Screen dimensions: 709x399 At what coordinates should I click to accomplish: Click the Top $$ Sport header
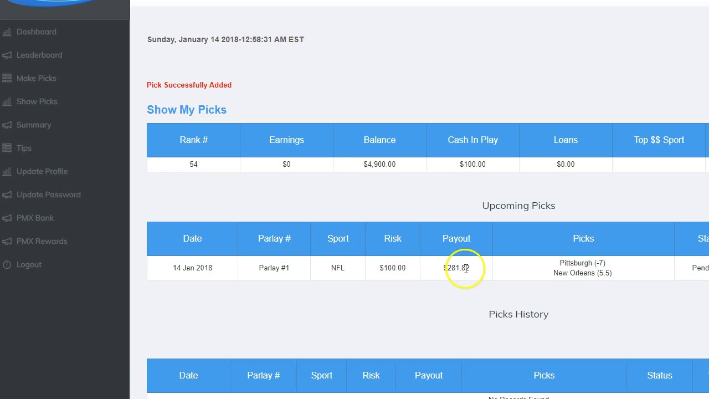pos(659,140)
